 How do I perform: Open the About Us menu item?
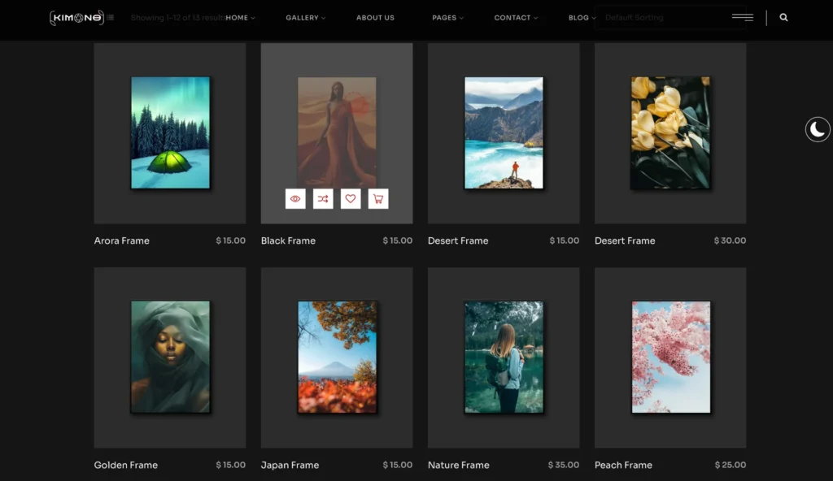point(375,18)
